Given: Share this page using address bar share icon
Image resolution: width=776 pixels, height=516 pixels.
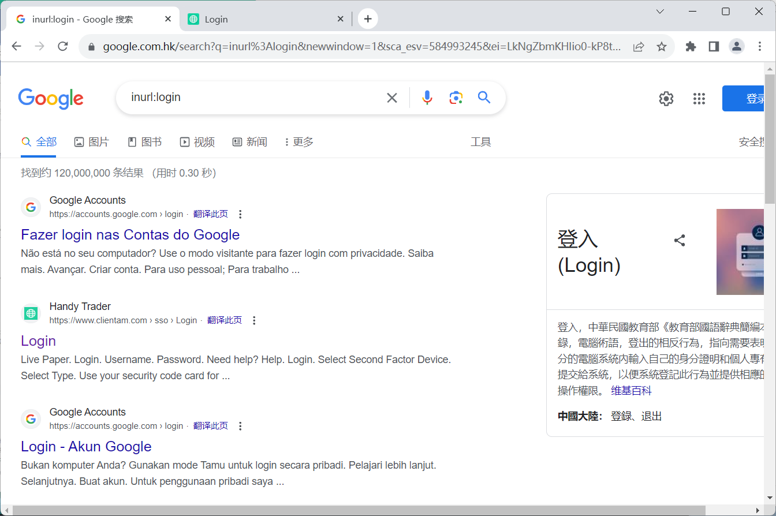Looking at the screenshot, I should pyautogui.click(x=639, y=47).
